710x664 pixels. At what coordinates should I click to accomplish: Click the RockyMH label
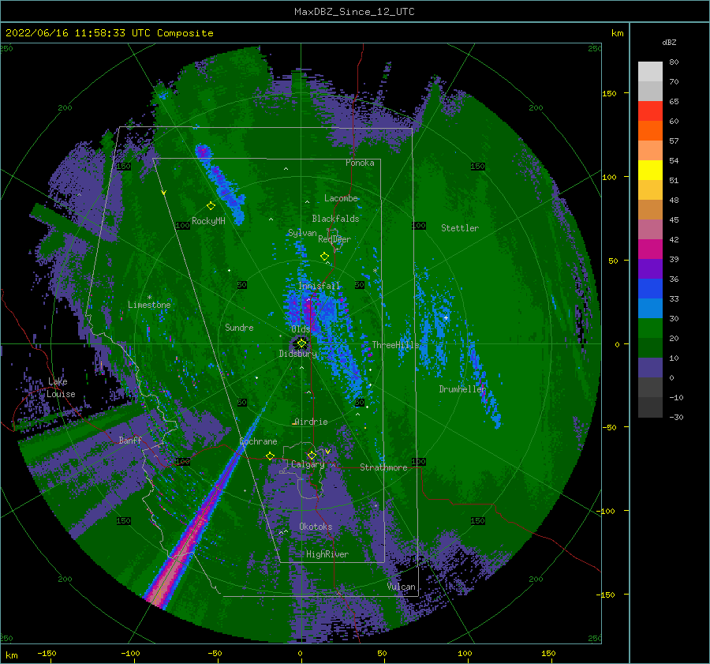[x=208, y=221]
